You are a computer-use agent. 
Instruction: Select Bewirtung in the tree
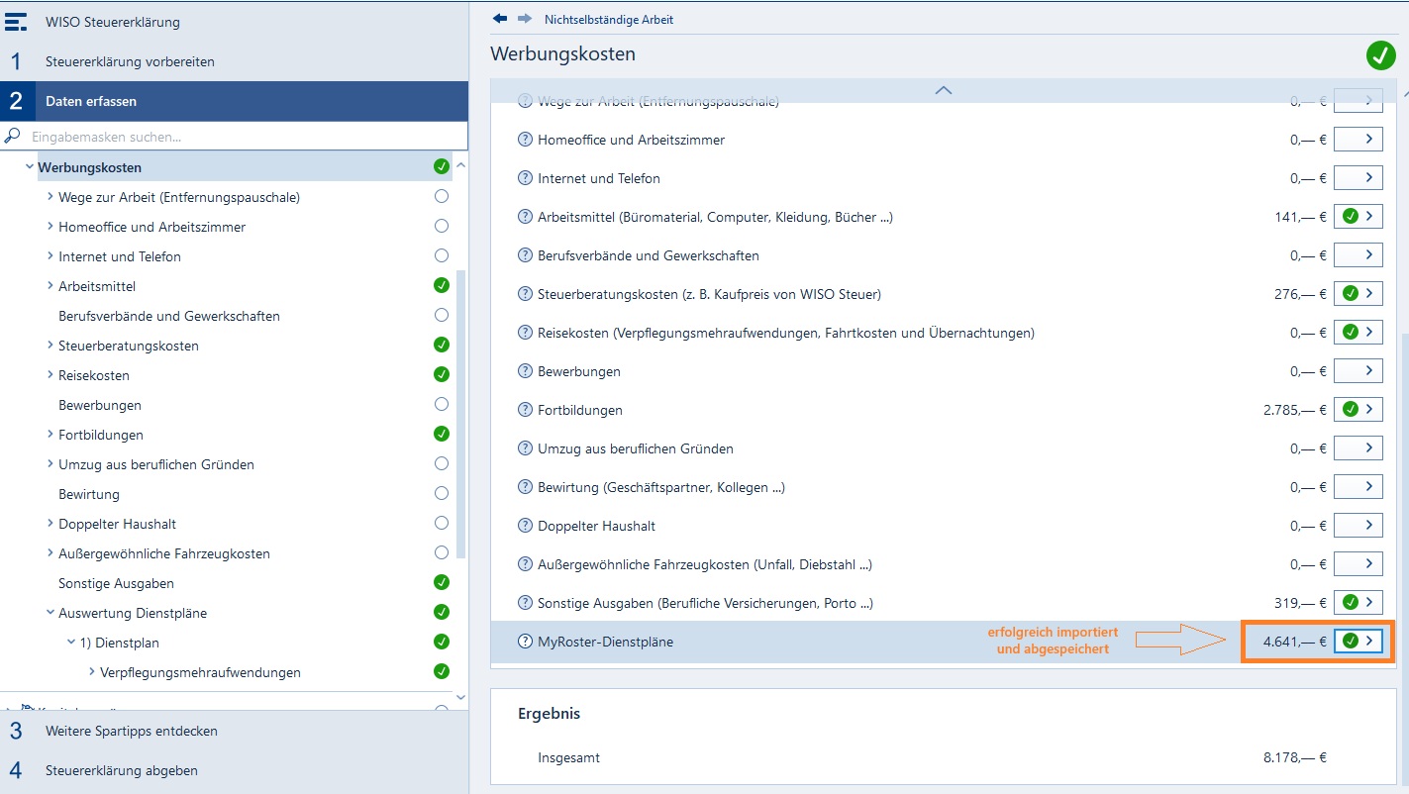tap(89, 494)
